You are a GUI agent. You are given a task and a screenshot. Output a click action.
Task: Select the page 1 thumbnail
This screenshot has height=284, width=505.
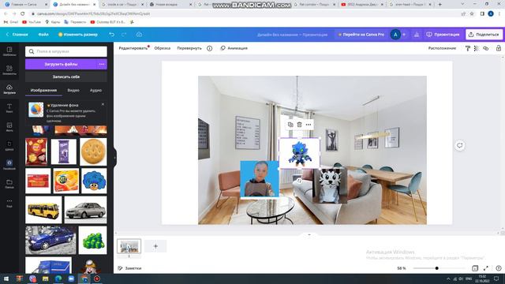pos(129,246)
